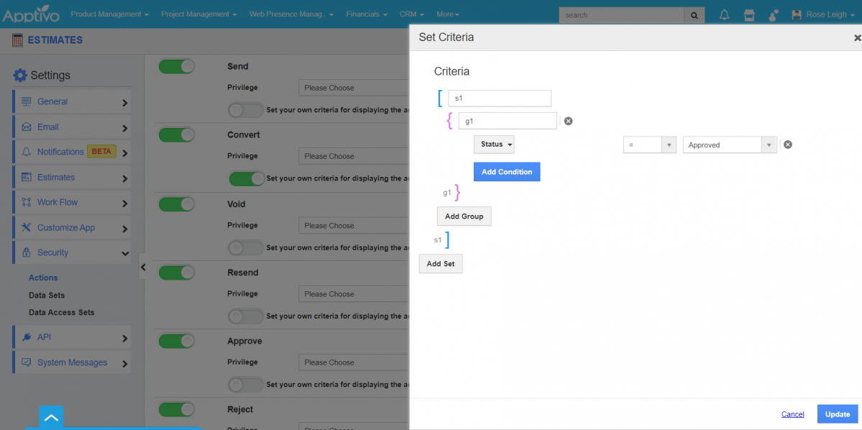862x430 pixels.
Task: Open the notifications bell icon
Action: point(724,14)
